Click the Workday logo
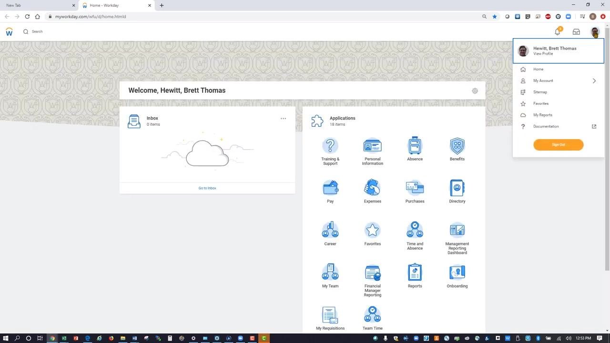 tap(9, 32)
